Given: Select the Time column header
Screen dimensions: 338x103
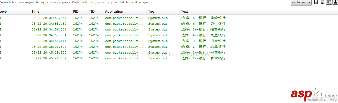Looking at the screenshot, I should point(51,12).
